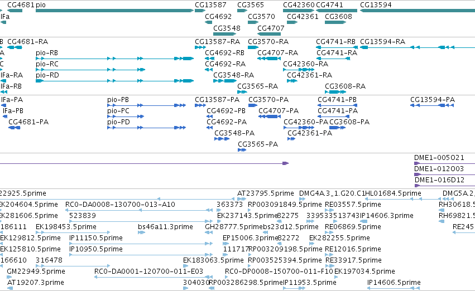This screenshot has height=291, width=475.
Task: Select the EK198453.5prime EST label
Action: (x=66, y=227)
